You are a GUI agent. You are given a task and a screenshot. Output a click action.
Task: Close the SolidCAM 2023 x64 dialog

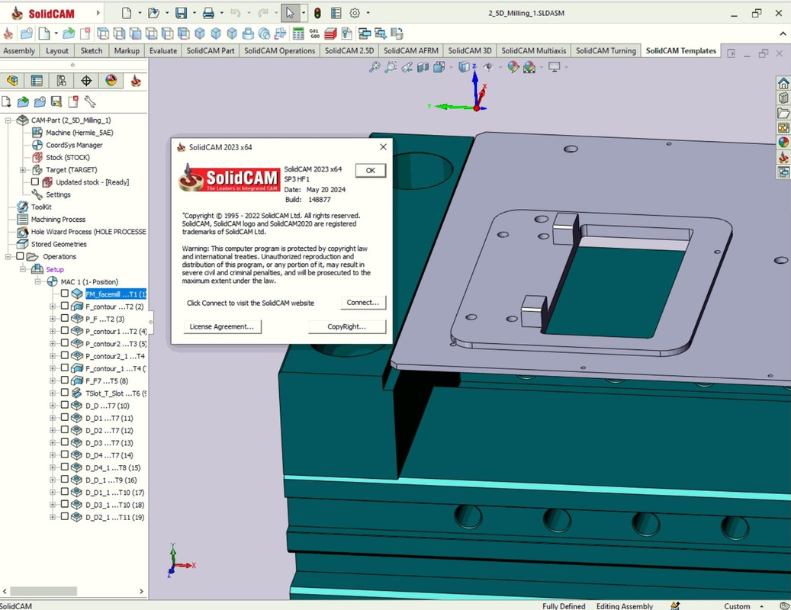coord(384,146)
